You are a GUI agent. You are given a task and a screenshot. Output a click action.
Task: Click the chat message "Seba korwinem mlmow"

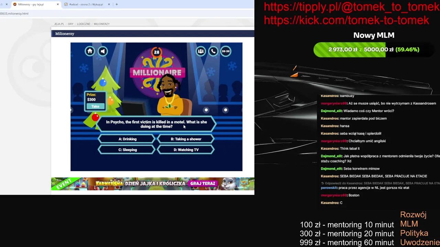tap(362, 168)
